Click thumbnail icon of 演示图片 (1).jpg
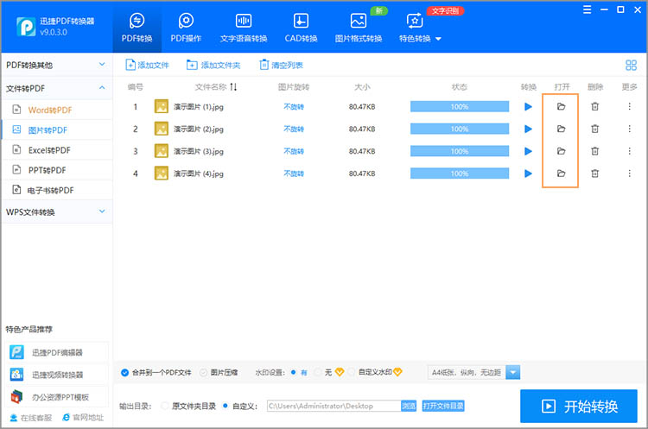 (162, 106)
